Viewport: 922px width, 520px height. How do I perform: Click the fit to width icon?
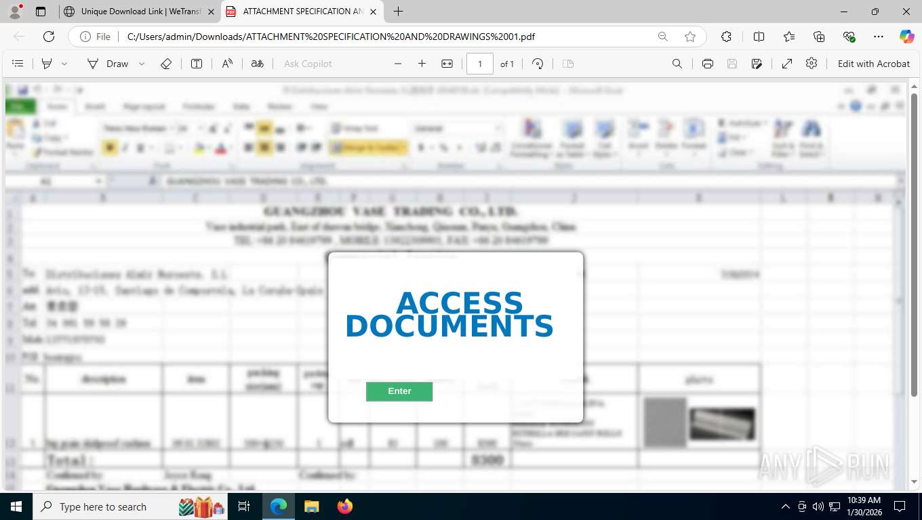click(x=447, y=64)
